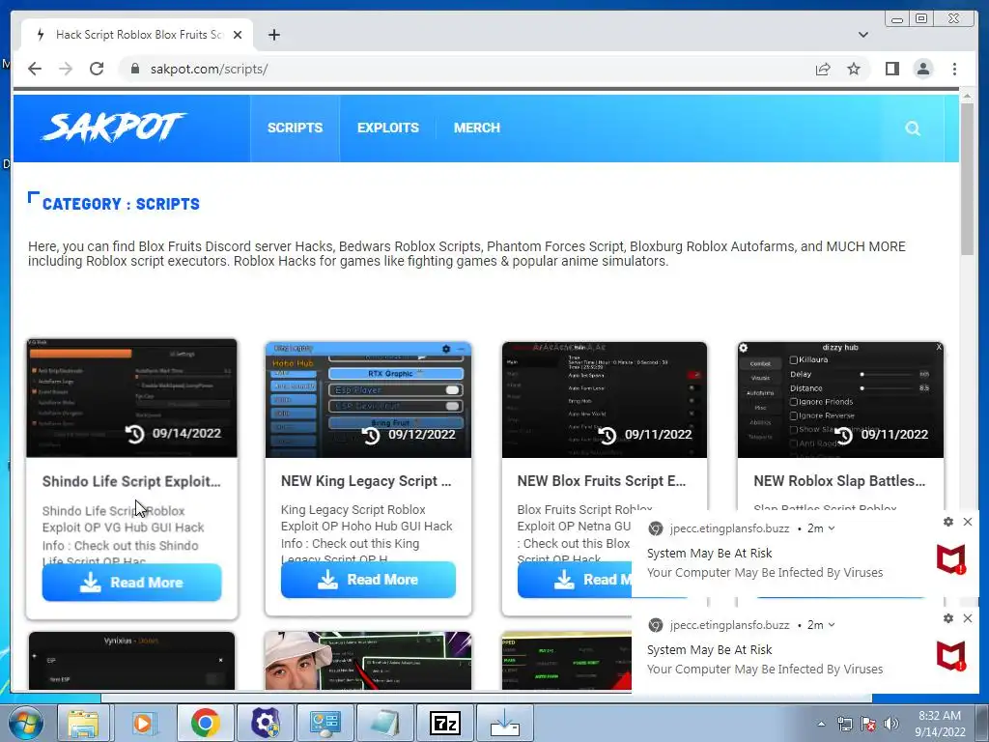Open Windows Explorer from the taskbar
The width and height of the screenshot is (989, 742).
(x=83, y=723)
